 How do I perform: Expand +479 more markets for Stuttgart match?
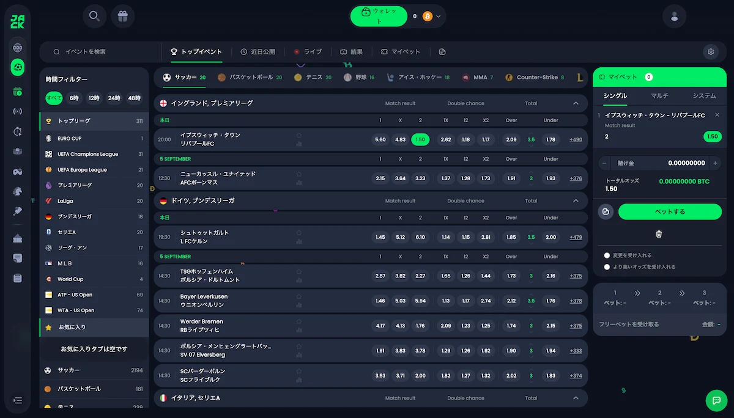coord(576,237)
